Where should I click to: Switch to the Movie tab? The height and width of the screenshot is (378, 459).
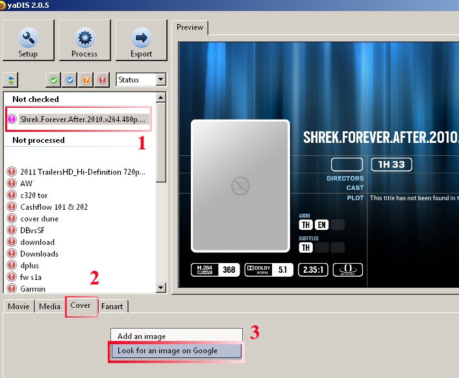pyautogui.click(x=19, y=307)
